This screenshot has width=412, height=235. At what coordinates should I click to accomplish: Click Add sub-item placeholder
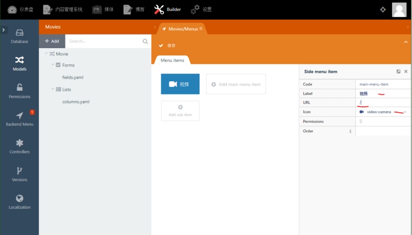tap(180, 111)
